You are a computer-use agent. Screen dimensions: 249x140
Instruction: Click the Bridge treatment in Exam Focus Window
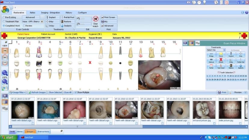pyautogui.click(x=211, y=55)
